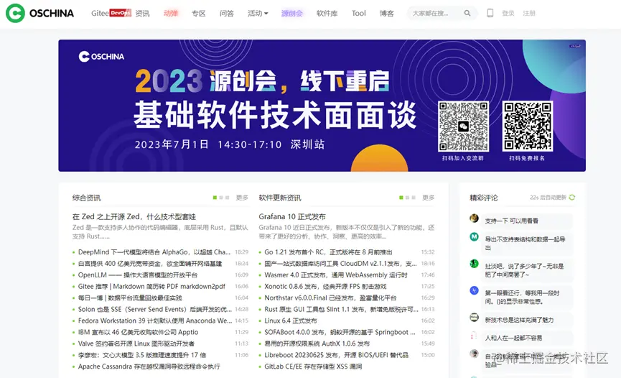
Task: Go to the 软件库 page
Action: [x=327, y=14]
